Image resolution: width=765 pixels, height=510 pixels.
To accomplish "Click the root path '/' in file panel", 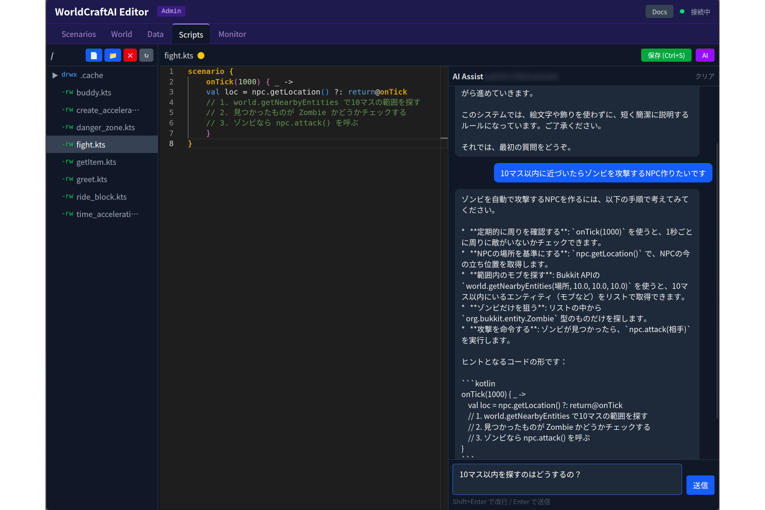I will tap(52, 56).
